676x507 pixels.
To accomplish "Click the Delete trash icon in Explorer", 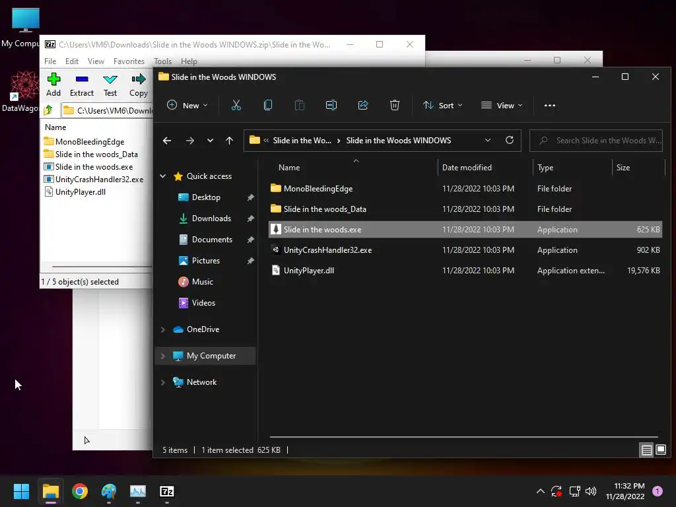I will [x=395, y=105].
